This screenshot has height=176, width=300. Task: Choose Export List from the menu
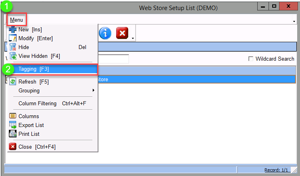(x=31, y=125)
